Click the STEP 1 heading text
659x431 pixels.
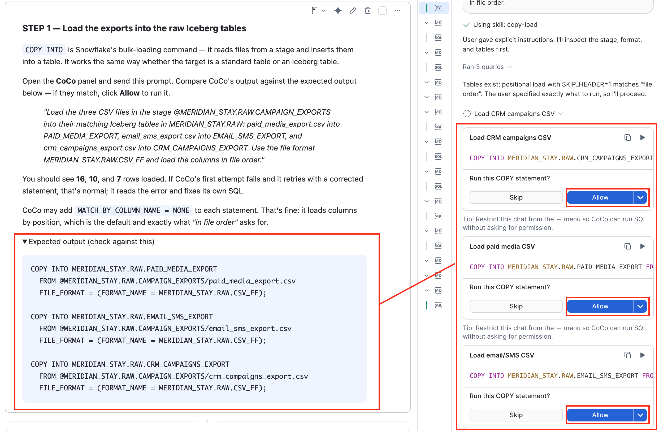[x=134, y=28]
